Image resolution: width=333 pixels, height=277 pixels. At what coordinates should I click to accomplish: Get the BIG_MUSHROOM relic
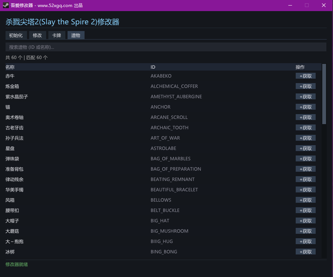pos(305,231)
